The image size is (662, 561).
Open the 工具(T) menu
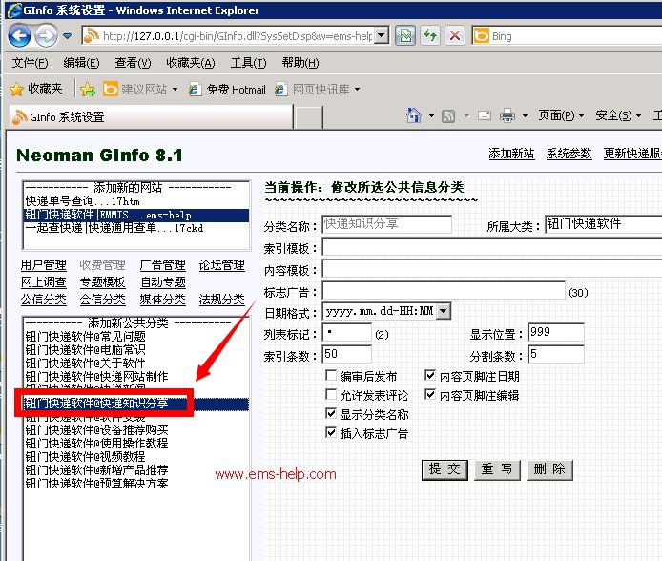point(248,63)
